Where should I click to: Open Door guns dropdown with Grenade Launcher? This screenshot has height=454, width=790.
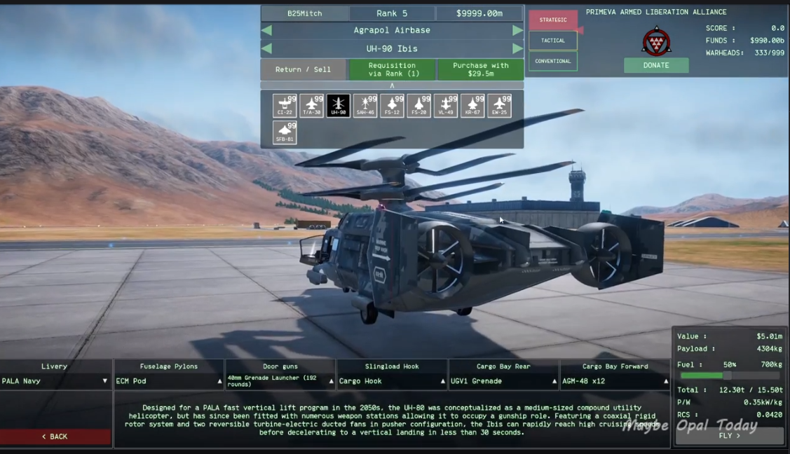(280, 381)
